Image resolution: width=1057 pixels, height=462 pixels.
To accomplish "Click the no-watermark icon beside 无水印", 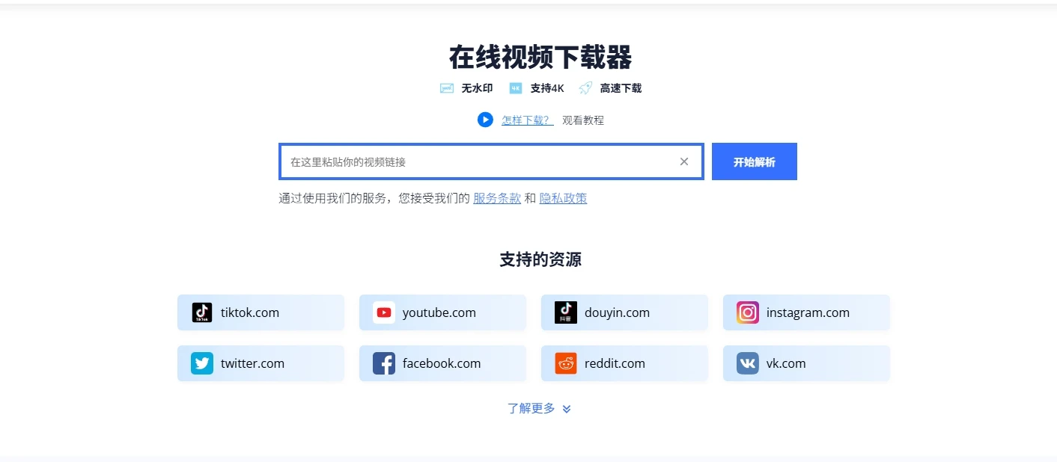I will [447, 88].
